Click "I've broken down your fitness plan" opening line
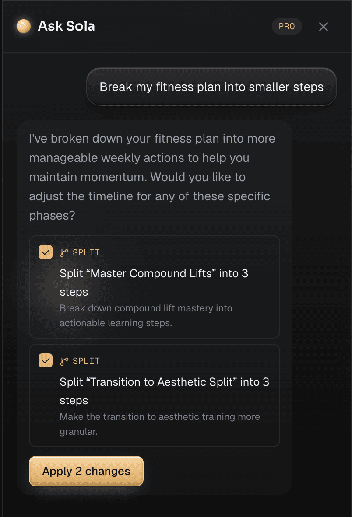 [152, 139]
